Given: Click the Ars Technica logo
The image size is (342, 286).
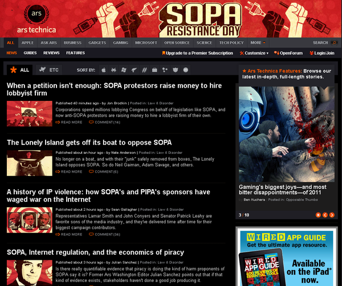Looking at the screenshot, I should click(x=36, y=19).
